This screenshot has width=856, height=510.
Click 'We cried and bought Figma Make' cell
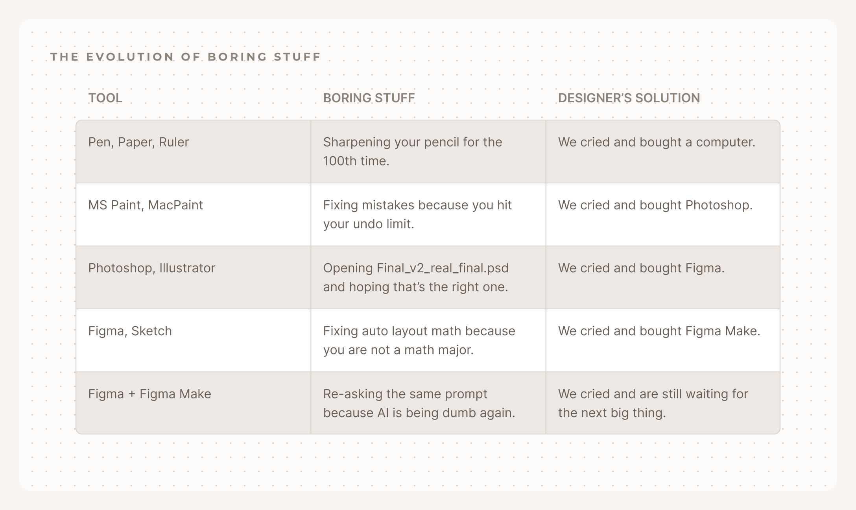point(659,331)
